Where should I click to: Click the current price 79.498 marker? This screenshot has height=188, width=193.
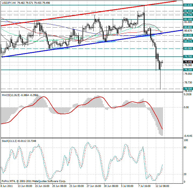coord(188,62)
